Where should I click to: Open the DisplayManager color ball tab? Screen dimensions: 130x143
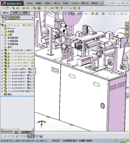[17, 18]
